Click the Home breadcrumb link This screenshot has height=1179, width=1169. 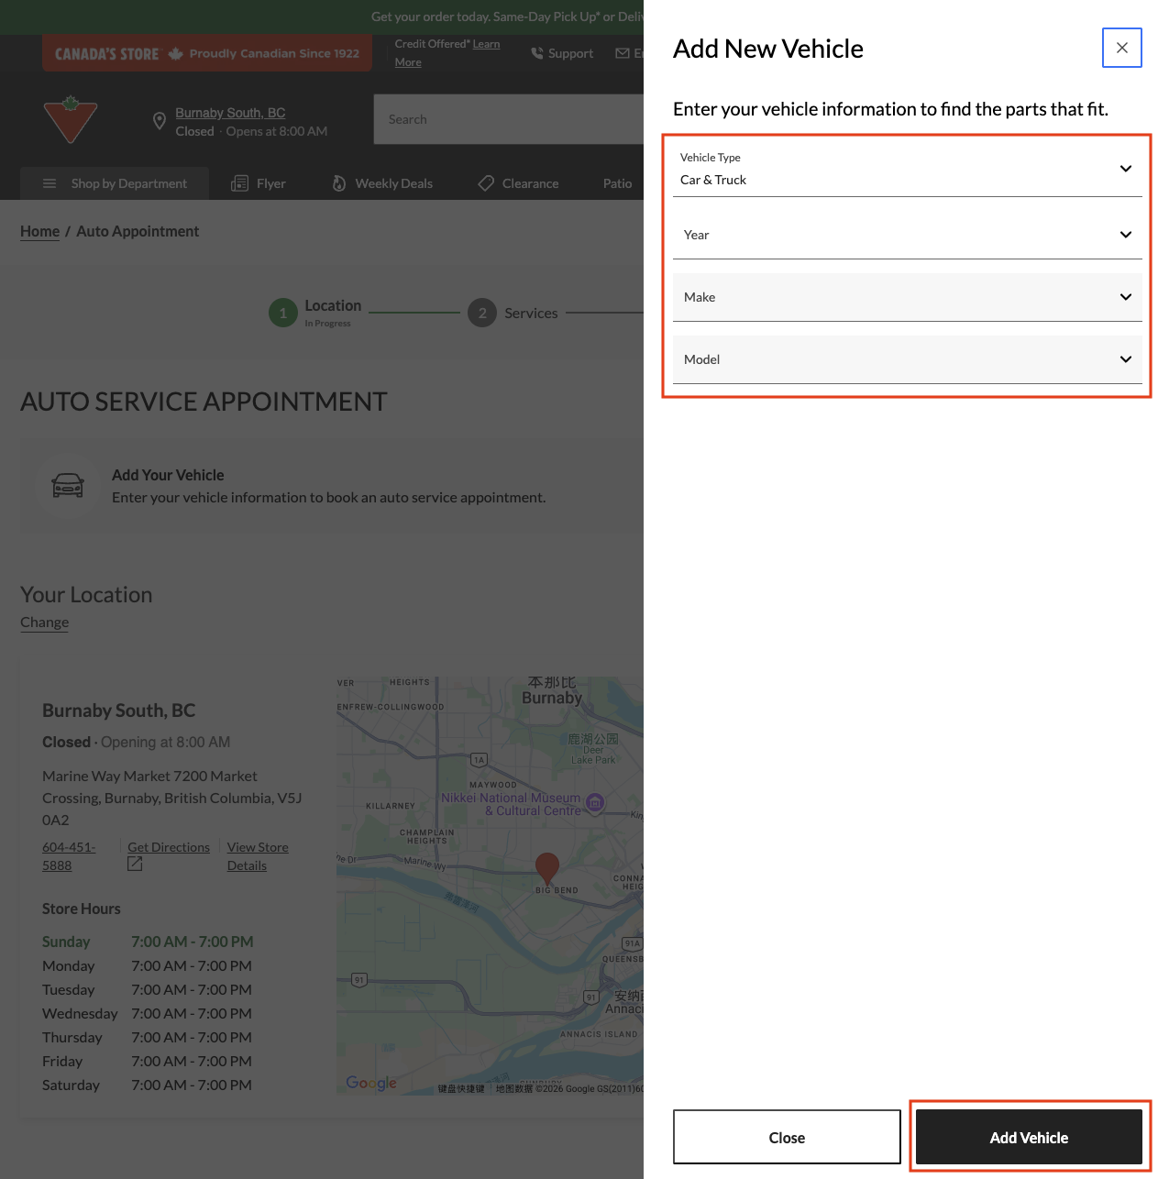(39, 231)
